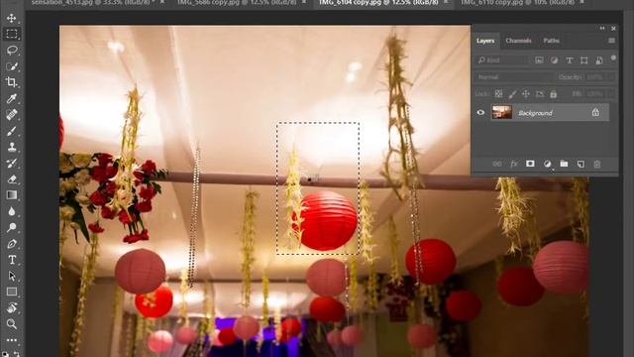Switch to the Layers tab
Image resolution: width=634 pixels, height=357 pixels.
[485, 41]
